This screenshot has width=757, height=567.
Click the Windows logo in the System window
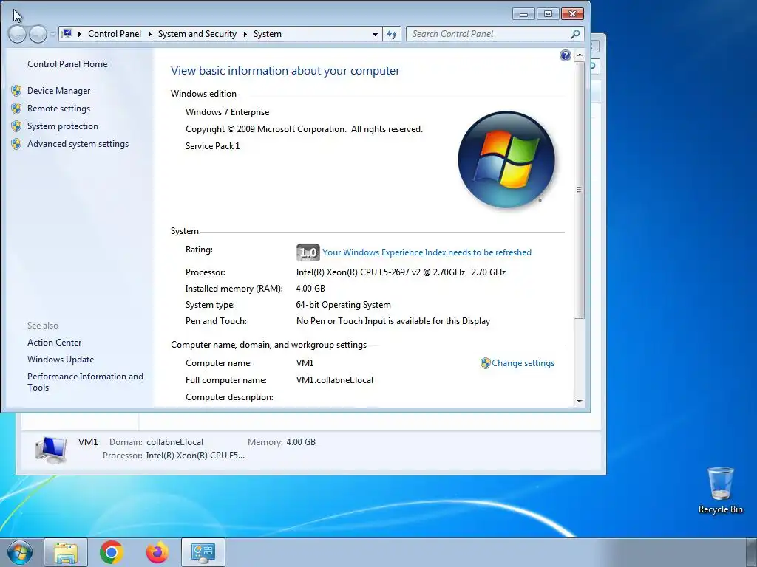coord(506,159)
